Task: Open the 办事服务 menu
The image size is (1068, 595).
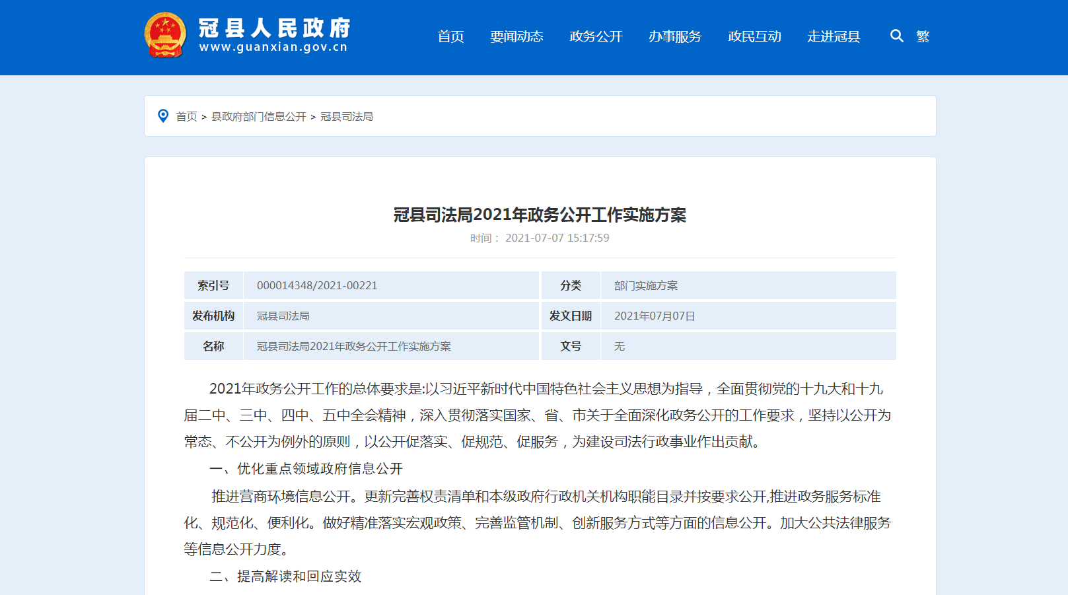Action: point(675,36)
